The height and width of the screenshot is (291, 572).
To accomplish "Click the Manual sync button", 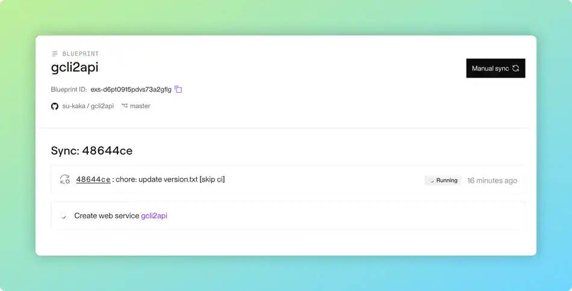I will tap(496, 68).
